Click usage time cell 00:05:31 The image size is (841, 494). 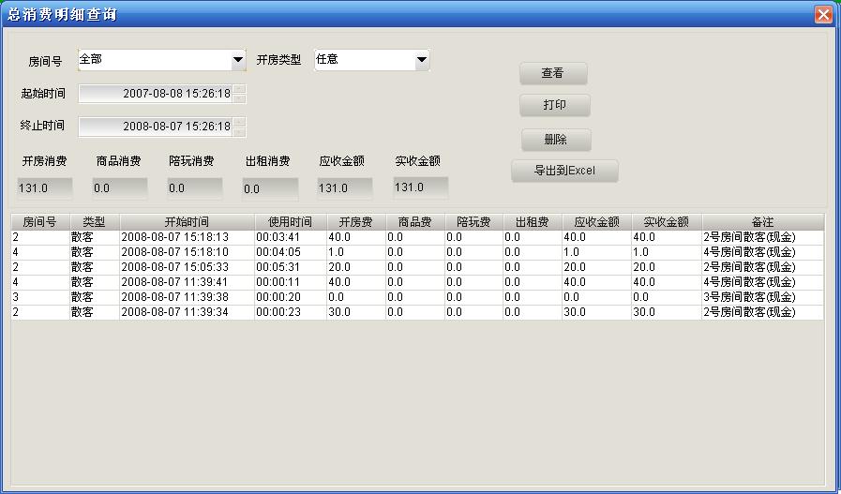(290, 267)
